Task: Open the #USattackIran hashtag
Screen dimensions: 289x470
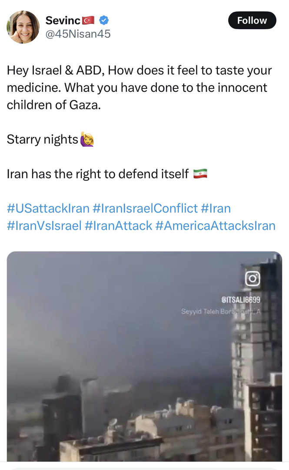Action: click(x=48, y=208)
